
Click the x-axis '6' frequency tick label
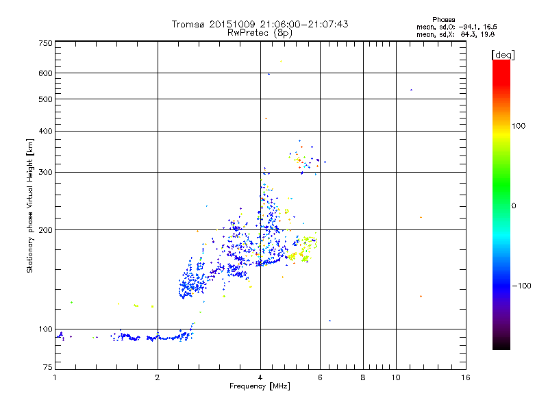coord(320,377)
